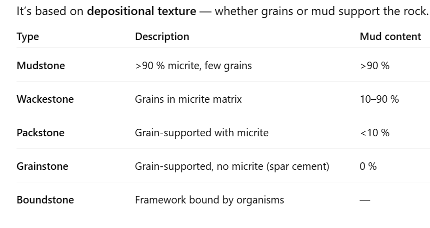Click the bold "depositional texture" text
Screen dimensions: 430x228
coord(141,12)
